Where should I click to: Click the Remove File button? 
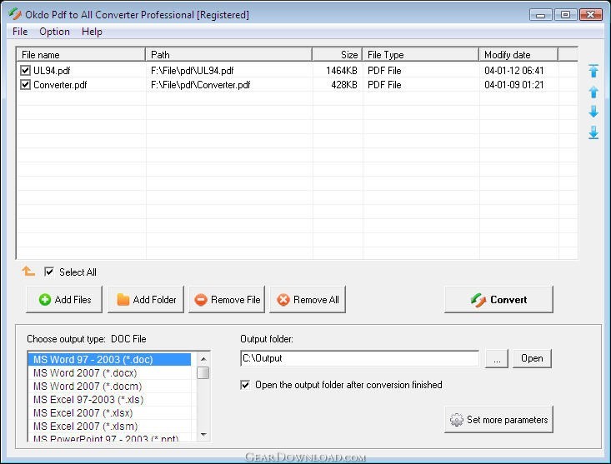[x=227, y=299]
